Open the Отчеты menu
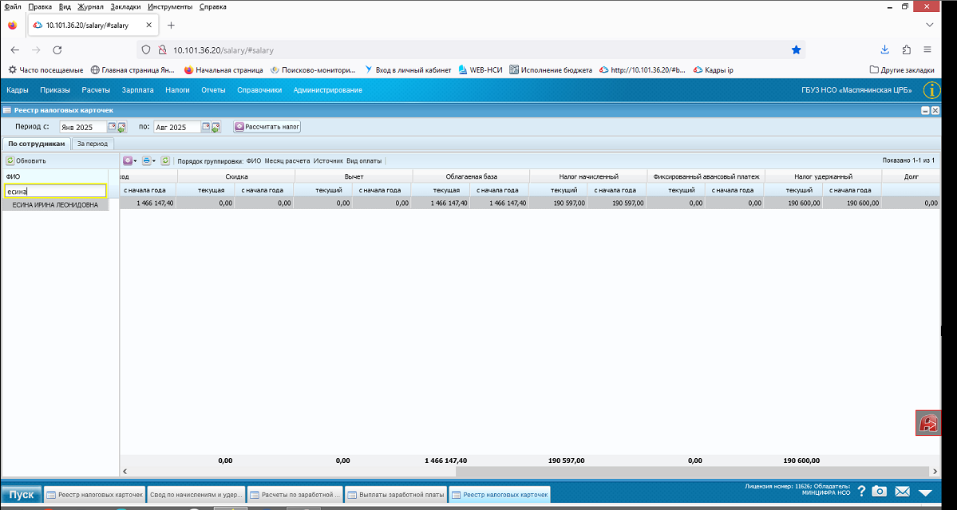 214,90
